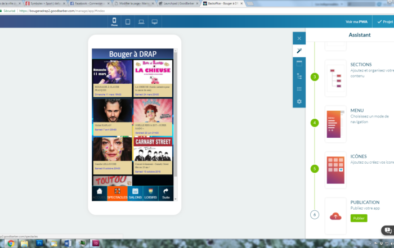394x248 pixels.
Task: Open the chat support bubble
Action: [x=388, y=230]
